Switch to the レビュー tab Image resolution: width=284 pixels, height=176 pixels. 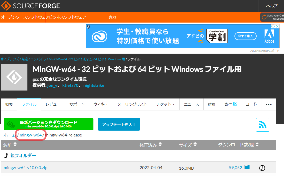pyautogui.click(x=53, y=104)
